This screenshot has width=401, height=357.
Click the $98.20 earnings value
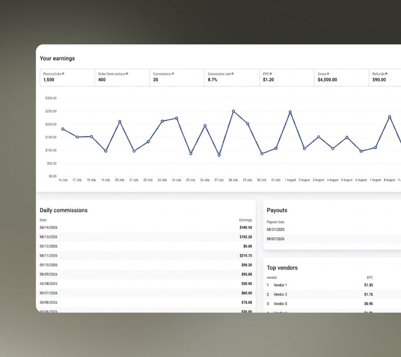coord(247,265)
